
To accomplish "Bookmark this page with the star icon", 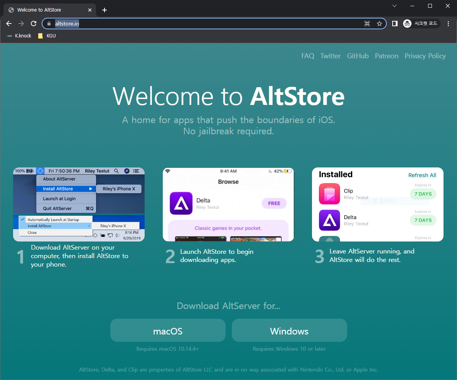I will (x=379, y=24).
